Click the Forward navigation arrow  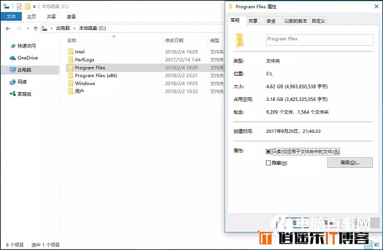point(19,29)
